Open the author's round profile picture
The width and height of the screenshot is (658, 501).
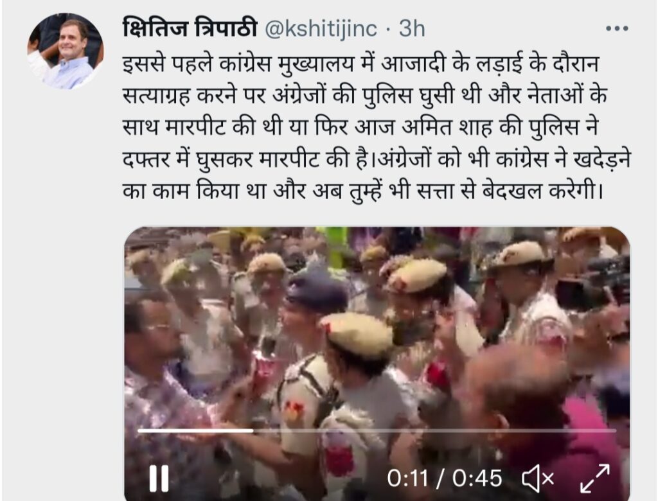coord(65,51)
